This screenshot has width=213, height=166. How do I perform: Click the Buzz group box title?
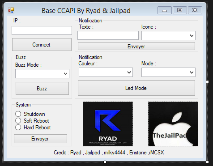21,57
